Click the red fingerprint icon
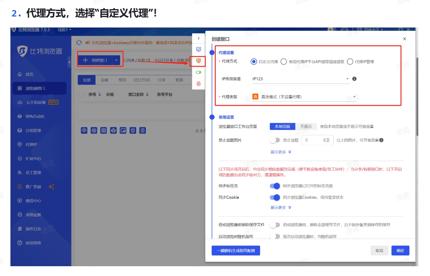Viewport: 430px width, 276px height. coord(198,84)
